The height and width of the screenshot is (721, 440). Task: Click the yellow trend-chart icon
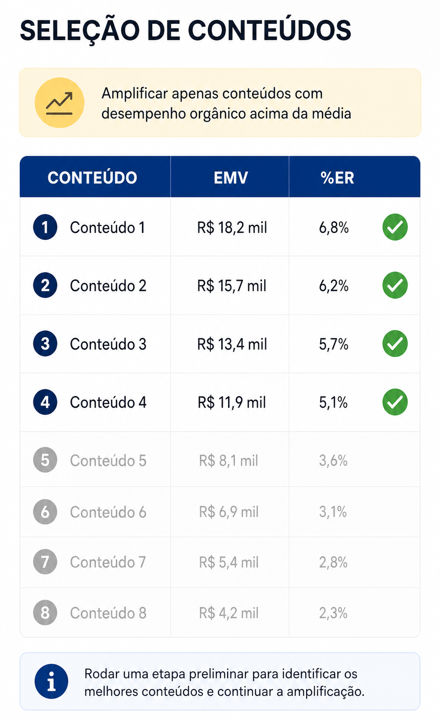[60, 103]
